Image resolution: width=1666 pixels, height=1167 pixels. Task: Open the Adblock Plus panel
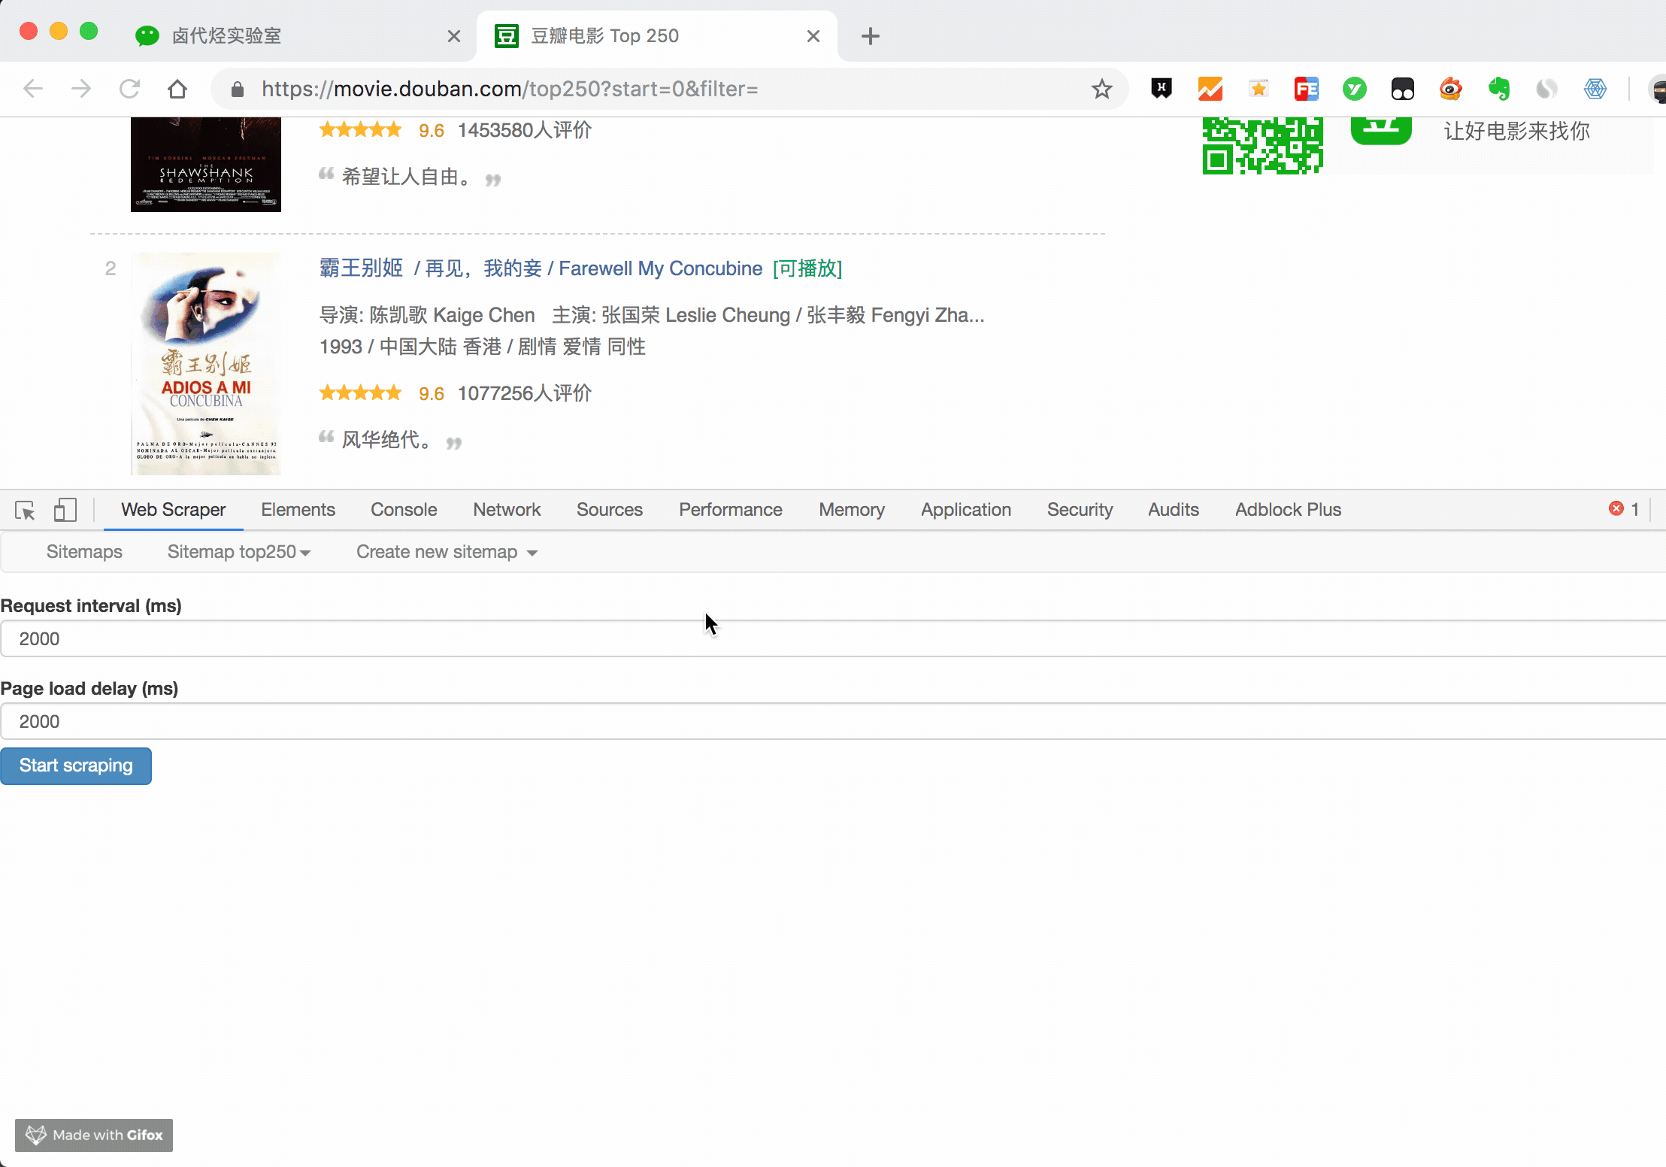pos(1288,510)
